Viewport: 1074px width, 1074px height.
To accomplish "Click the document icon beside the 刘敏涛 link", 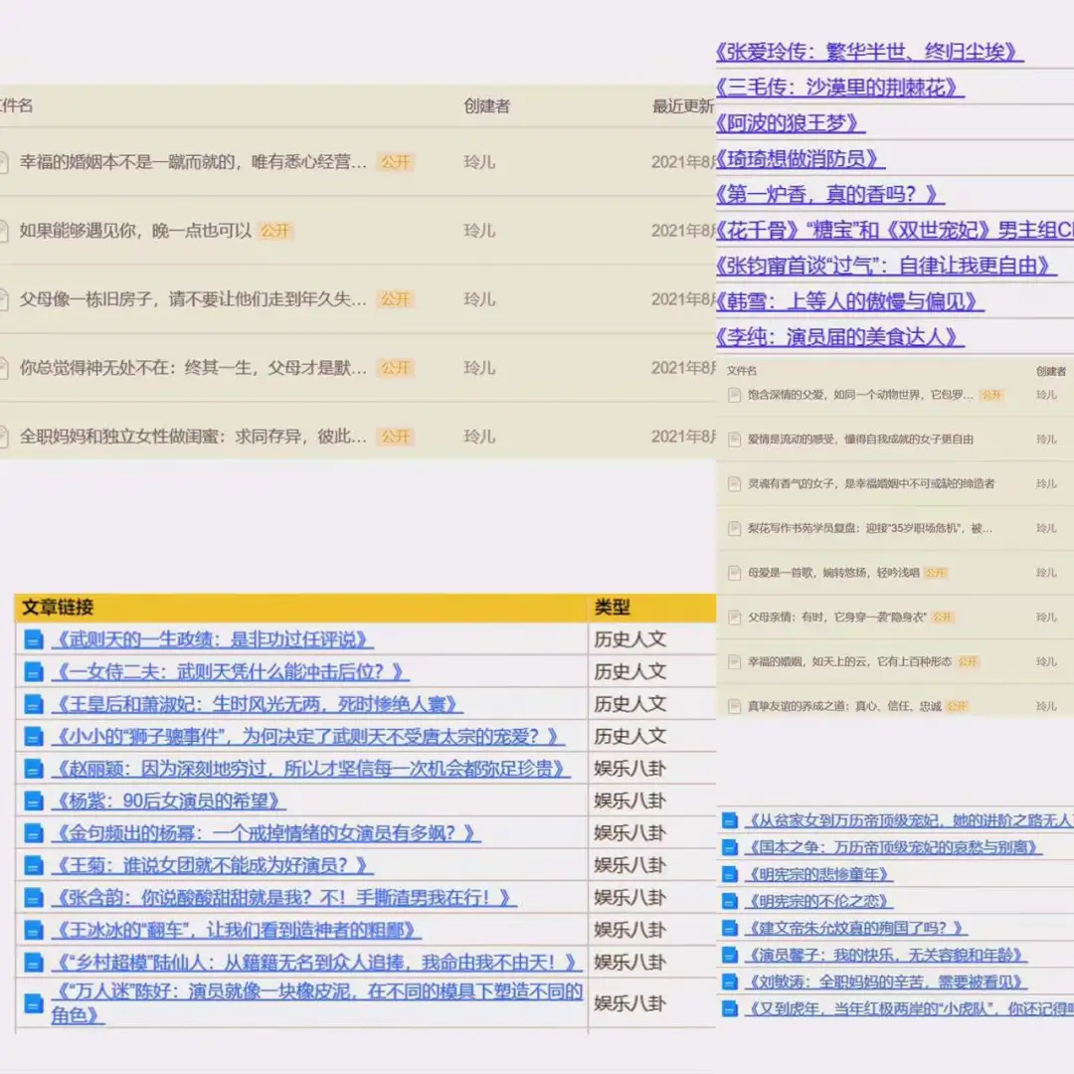I will tap(730, 982).
